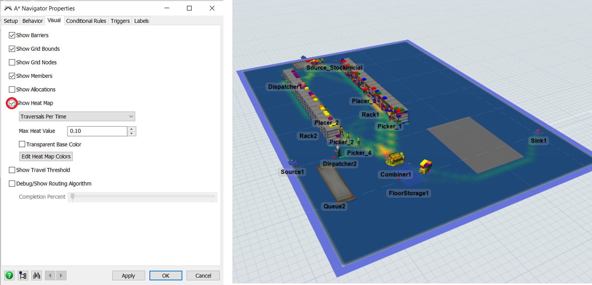This screenshot has width=592, height=285.
Task: Click the Sink1 object in the model
Action: point(538,132)
